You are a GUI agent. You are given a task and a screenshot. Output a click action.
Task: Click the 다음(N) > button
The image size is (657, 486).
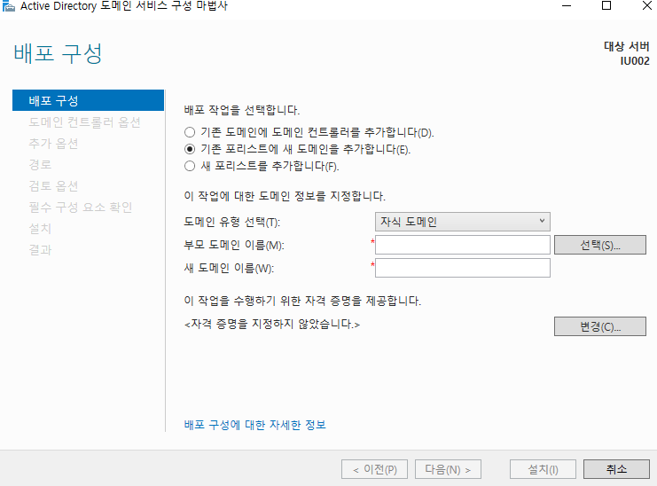point(448,469)
